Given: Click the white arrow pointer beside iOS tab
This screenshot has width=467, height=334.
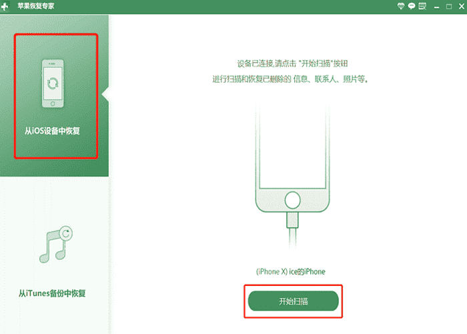Looking at the screenshot, I should [105, 95].
